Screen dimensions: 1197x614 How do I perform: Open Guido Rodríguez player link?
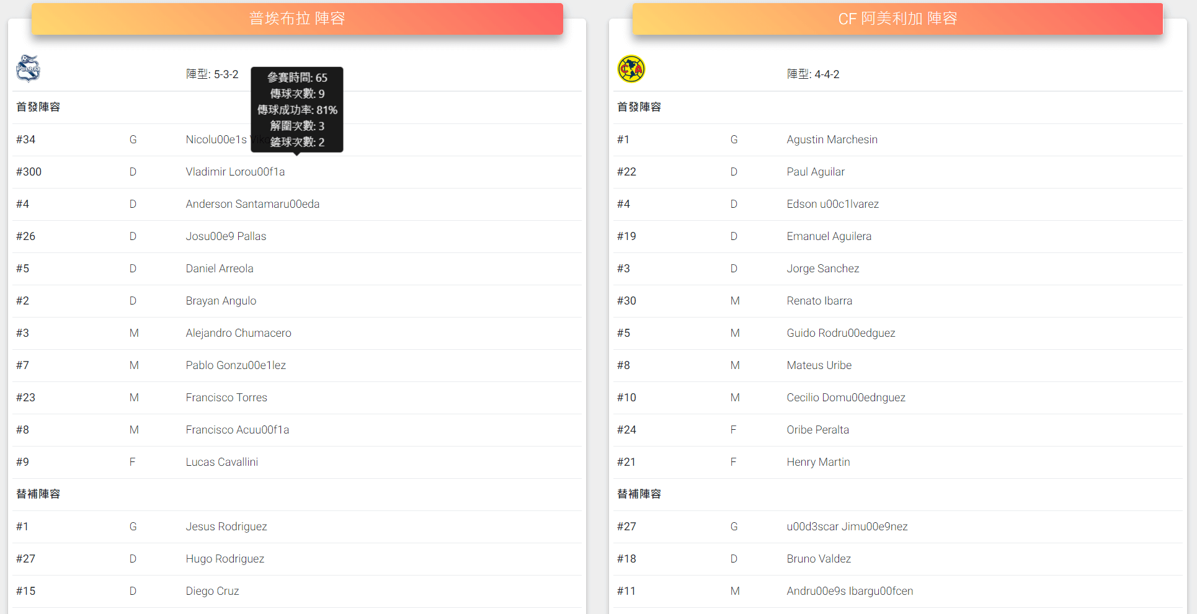pyautogui.click(x=841, y=333)
